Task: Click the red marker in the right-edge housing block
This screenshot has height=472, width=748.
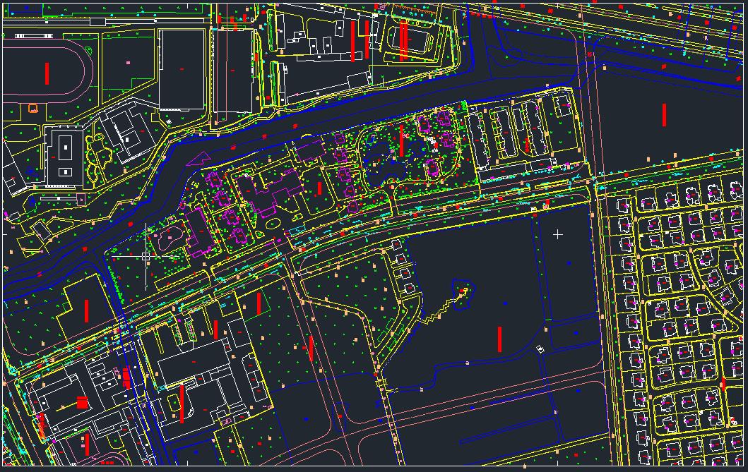Action: (723, 385)
